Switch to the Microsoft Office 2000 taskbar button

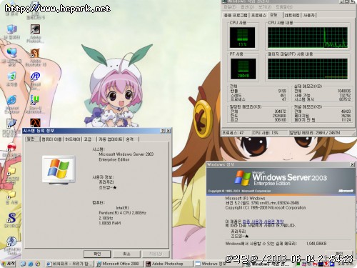coord(119,264)
